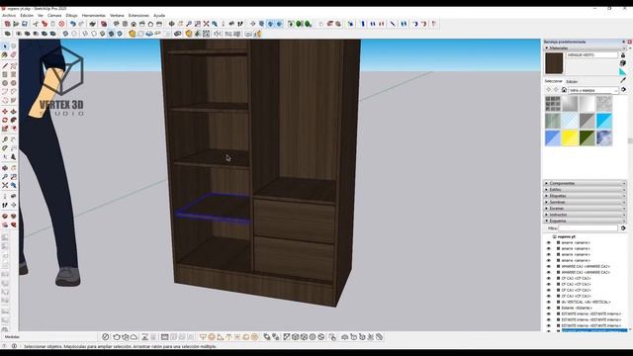Switch to Iso view icon
633x356 pixels.
117,24
